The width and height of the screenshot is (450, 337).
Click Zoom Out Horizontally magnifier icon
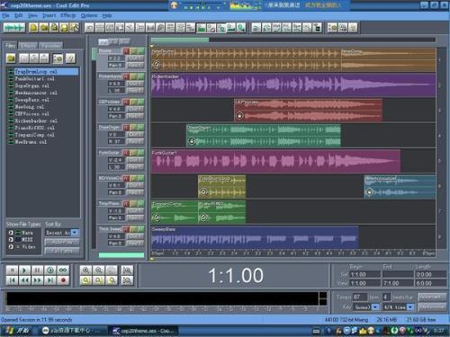99,270
